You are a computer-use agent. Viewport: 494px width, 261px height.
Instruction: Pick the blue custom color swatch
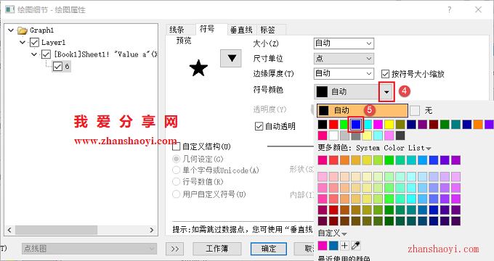333,246
